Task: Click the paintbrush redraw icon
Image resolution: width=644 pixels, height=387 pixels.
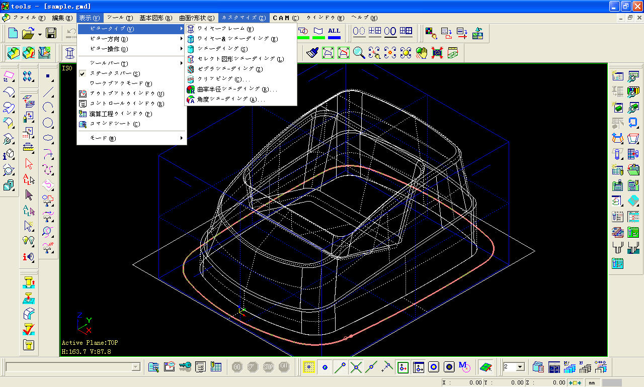Action: (312, 52)
